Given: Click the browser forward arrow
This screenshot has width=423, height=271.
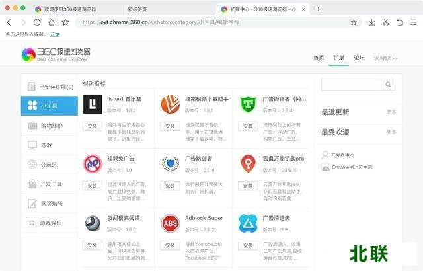Looking at the screenshot, I should click(x=23, y=22).
